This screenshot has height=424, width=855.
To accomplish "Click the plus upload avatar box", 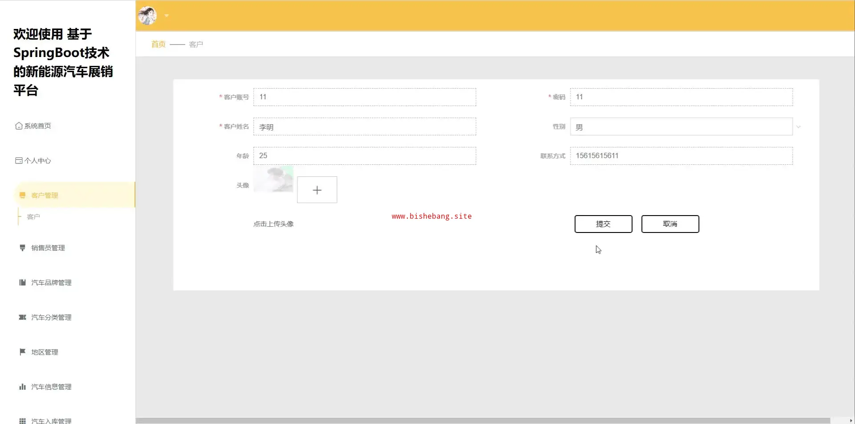I will pyautogui.click(x=317, y=190).
